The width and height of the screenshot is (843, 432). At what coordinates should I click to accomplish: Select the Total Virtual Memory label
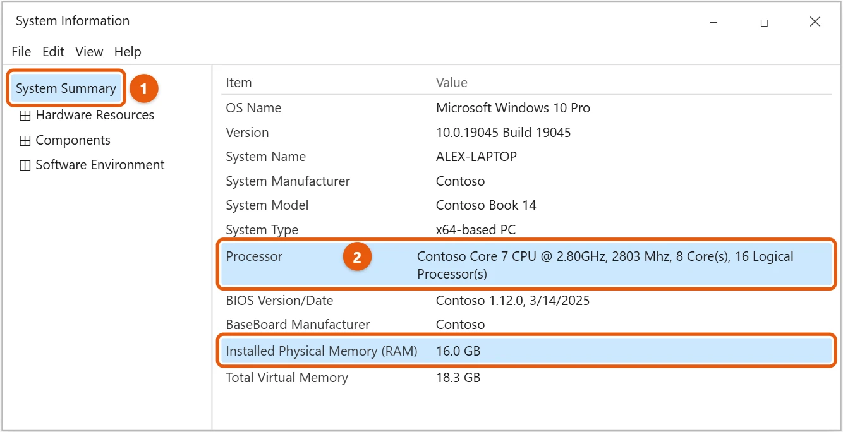click(x=287, y=378)
